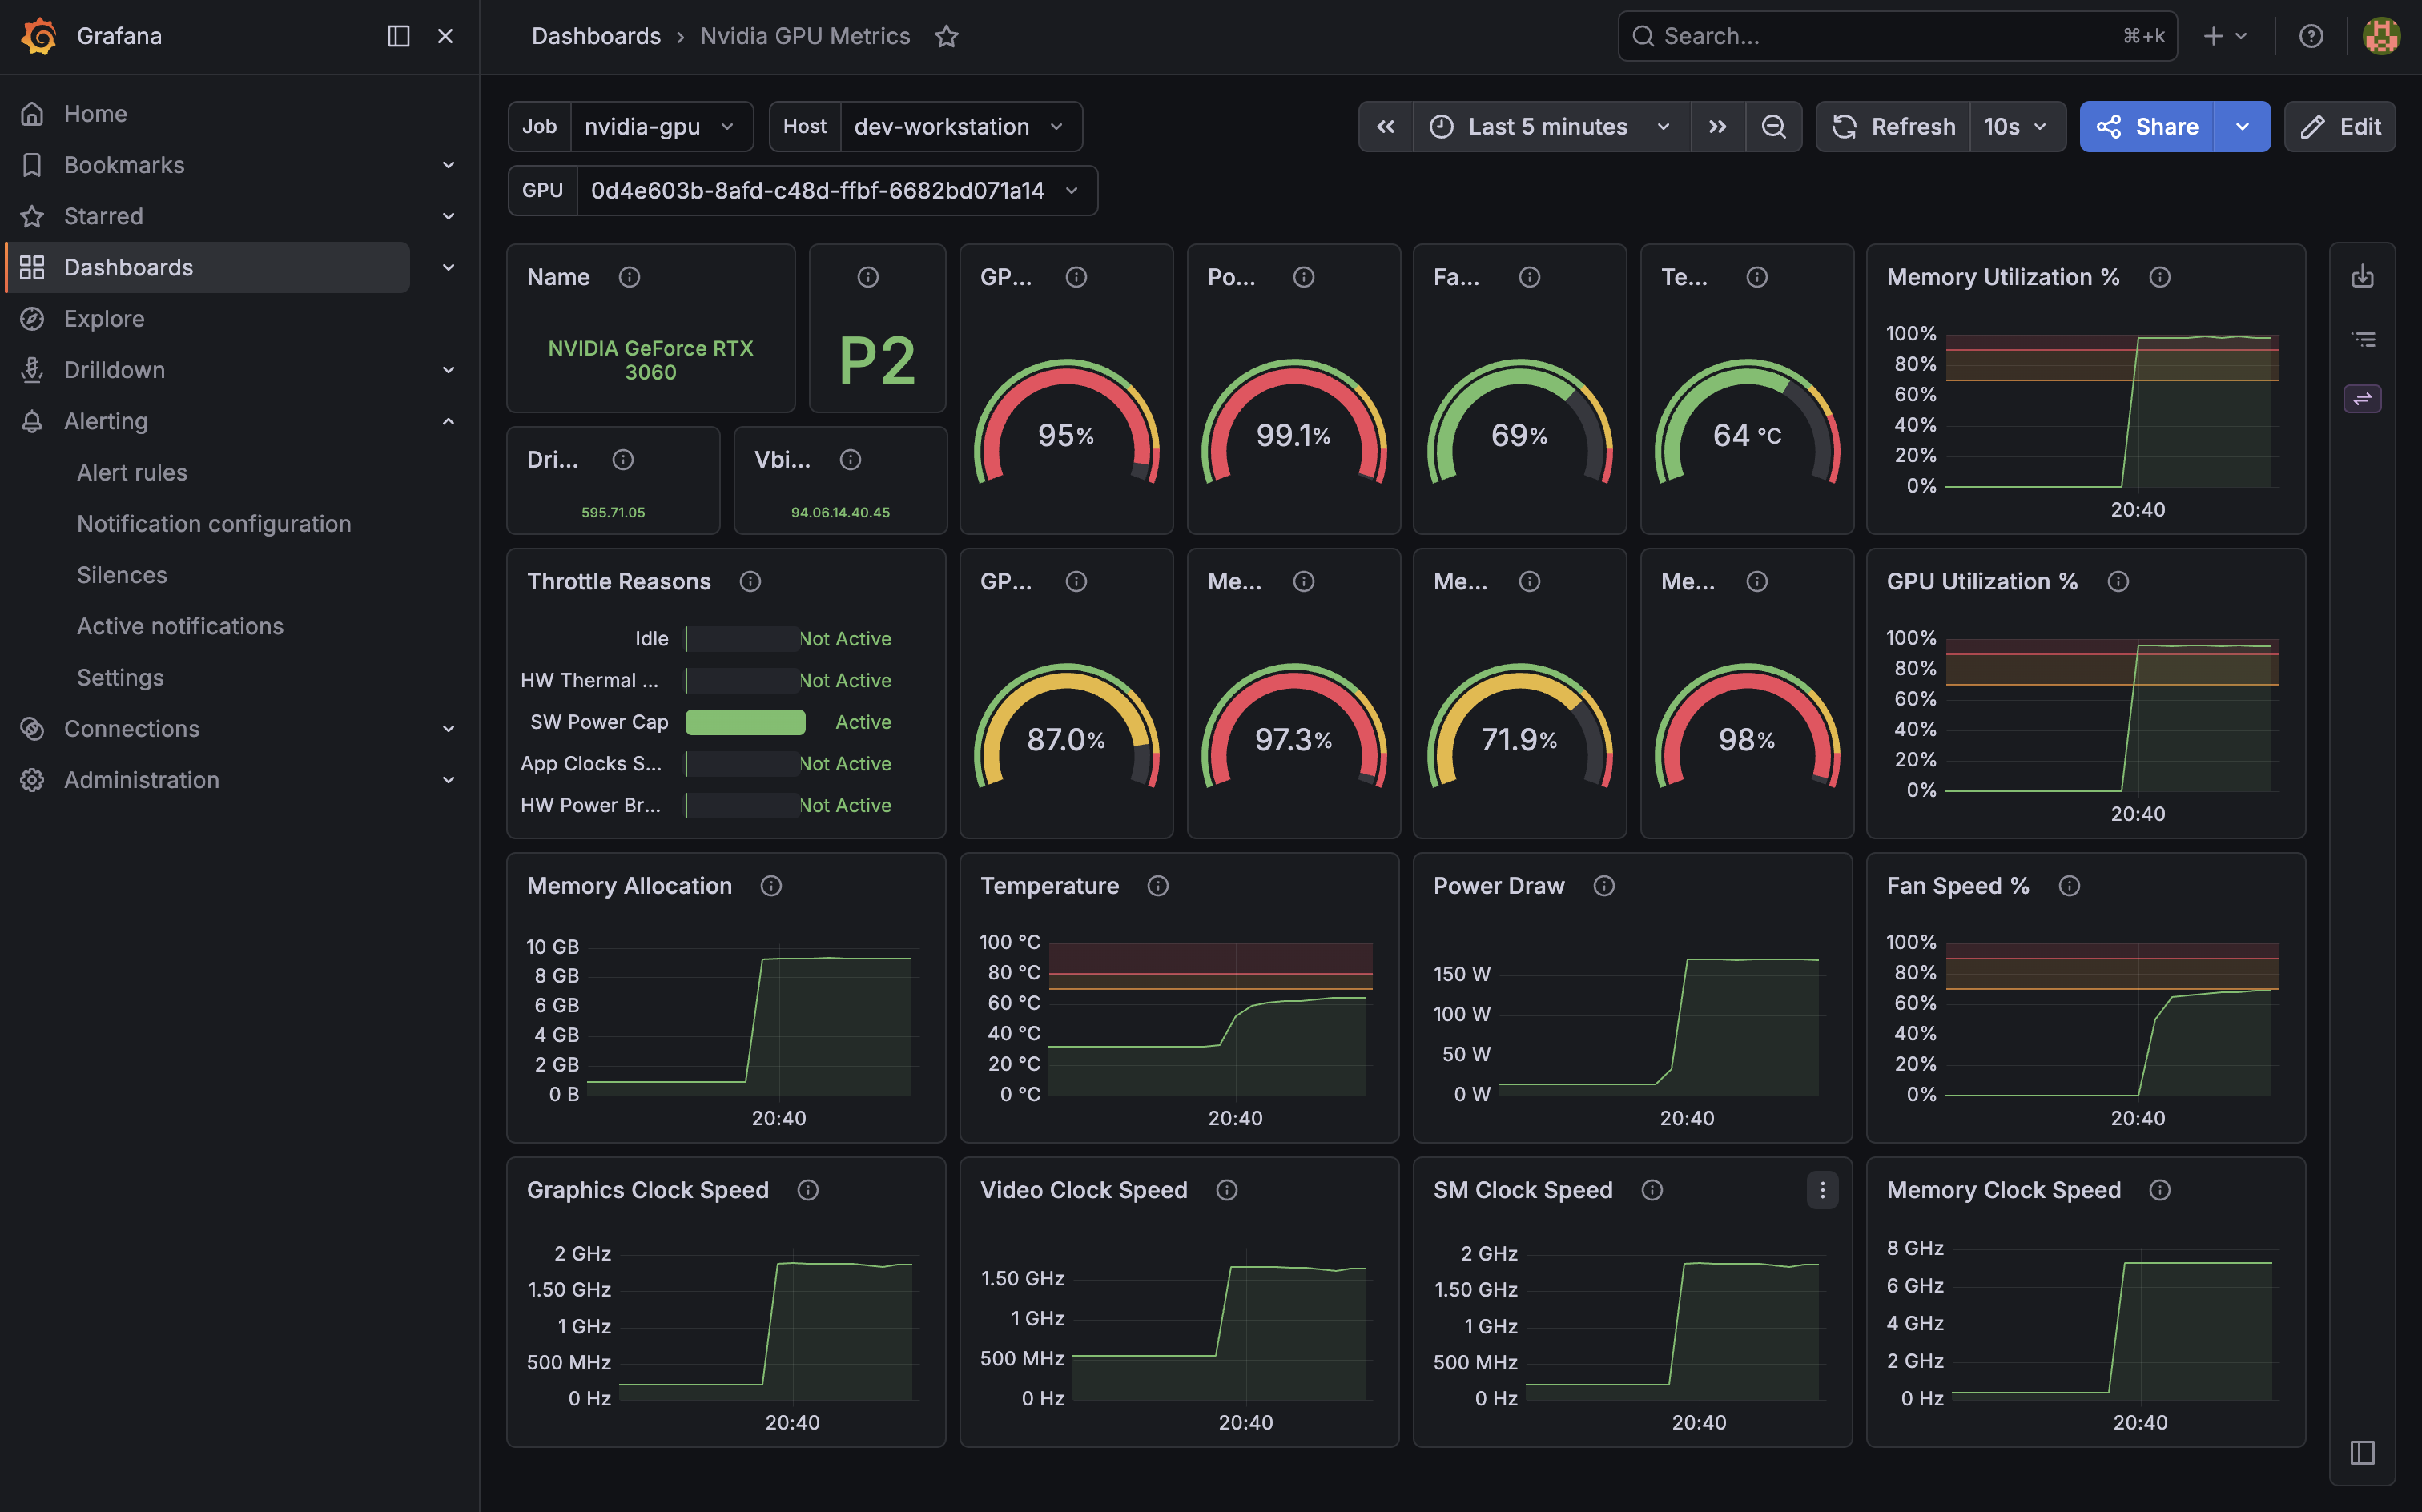The height and width of the screenshot is (1512, 2422).
Task: Share the dashboard
Action: (2147, 126)
